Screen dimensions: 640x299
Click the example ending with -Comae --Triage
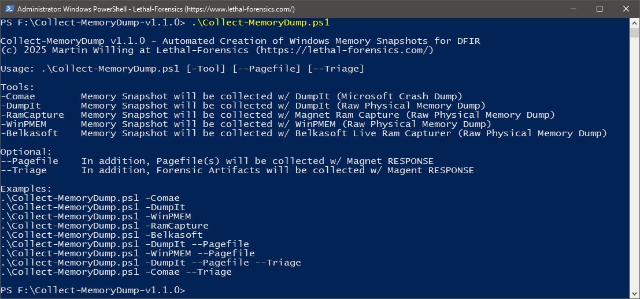[116, 272]
